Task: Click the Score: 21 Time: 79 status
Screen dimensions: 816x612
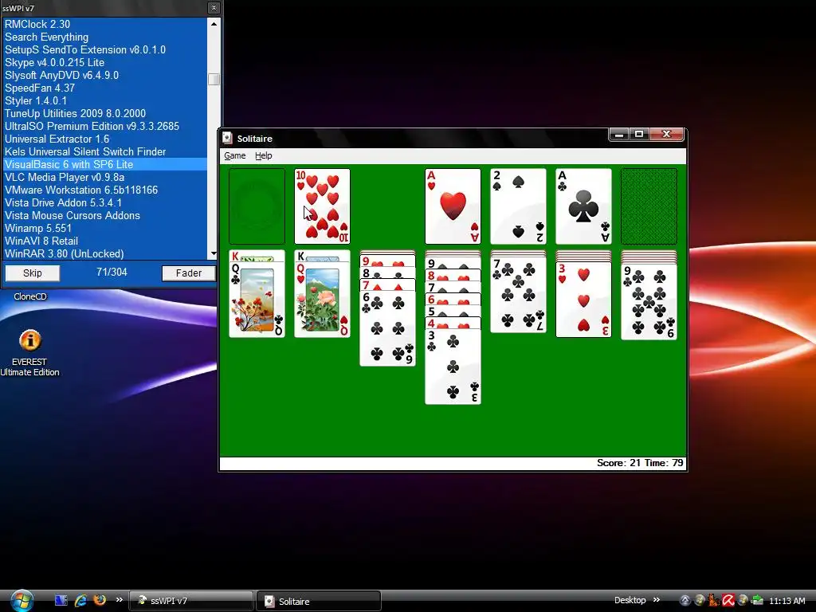Action: click(x=640, y=463)
